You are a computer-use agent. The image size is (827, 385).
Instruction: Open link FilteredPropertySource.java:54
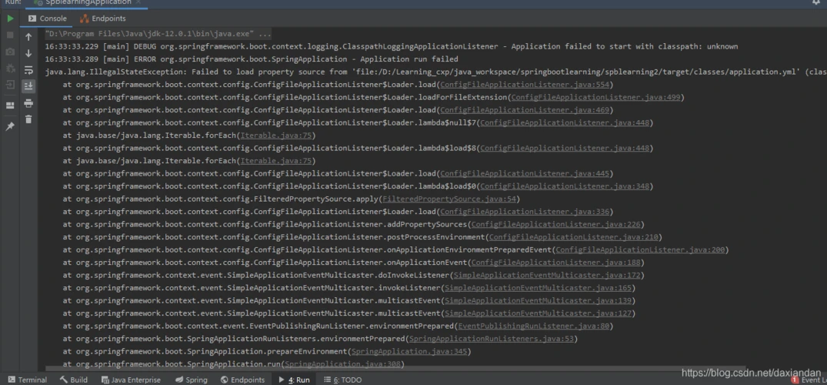pos(449,199)
